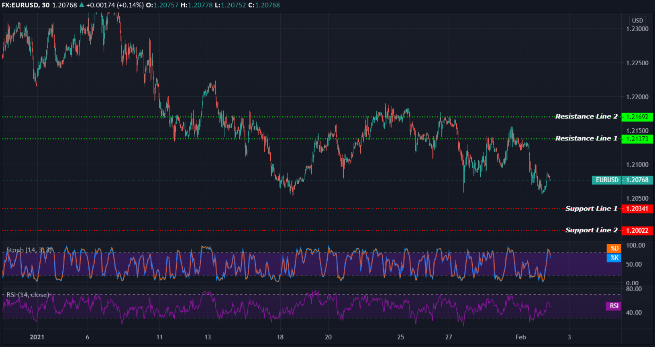The width and height of the screenshot is (655, 347).
Task: Click the 100.00 stochastic scale label
Action: pos(636,246)
